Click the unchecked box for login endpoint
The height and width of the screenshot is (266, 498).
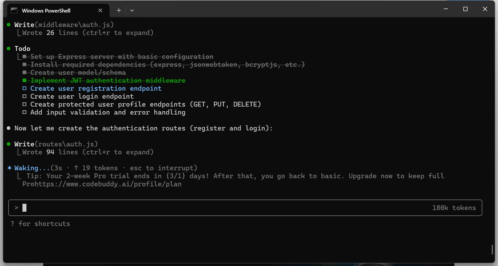[24, 96]
